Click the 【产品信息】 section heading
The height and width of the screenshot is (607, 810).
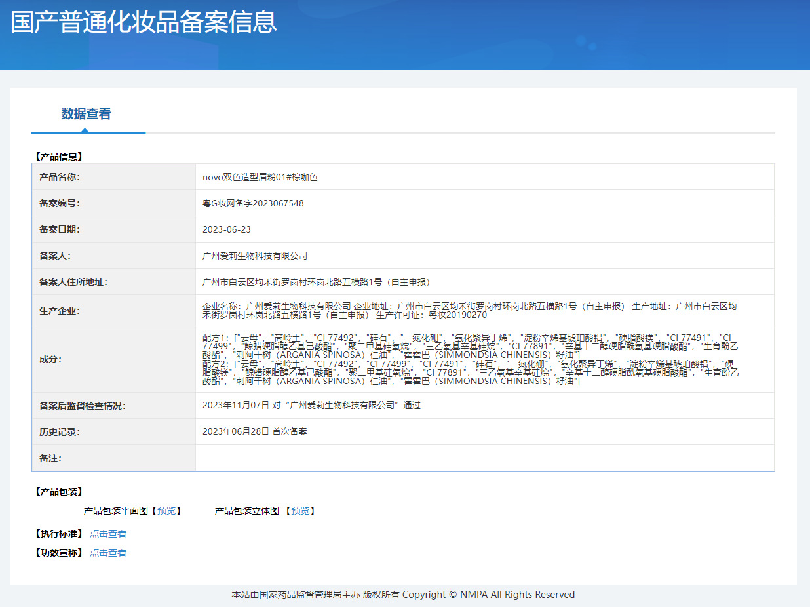(x=58, y=157)
